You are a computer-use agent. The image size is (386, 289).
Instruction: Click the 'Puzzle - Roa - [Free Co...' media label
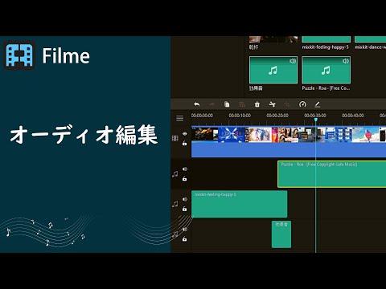(326, 88)
